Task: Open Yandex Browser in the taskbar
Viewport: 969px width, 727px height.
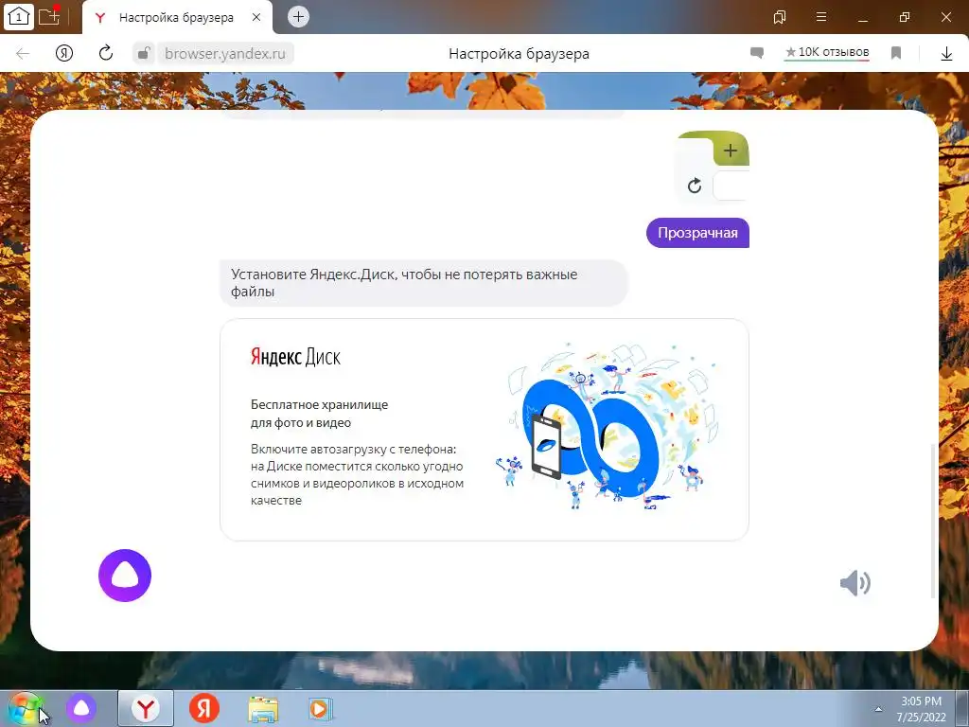Action: pos(145,709)
